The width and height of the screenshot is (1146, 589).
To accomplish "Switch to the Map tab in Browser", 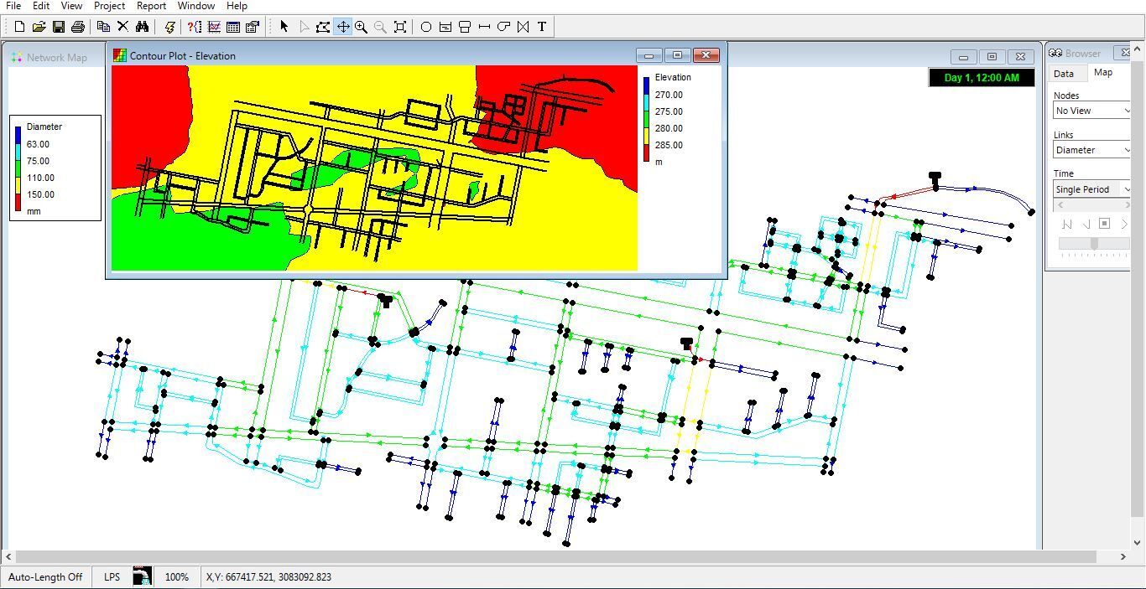I will click(1103, 73).
